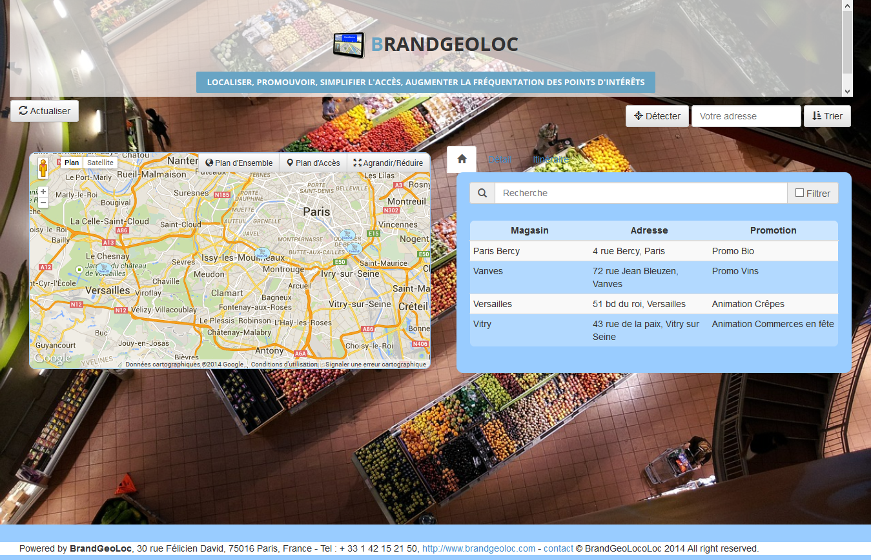Screen dimensions: 871x560
Task: Click Agrandir/Réduire to resize the map
Action: click(x=389, y=163)
